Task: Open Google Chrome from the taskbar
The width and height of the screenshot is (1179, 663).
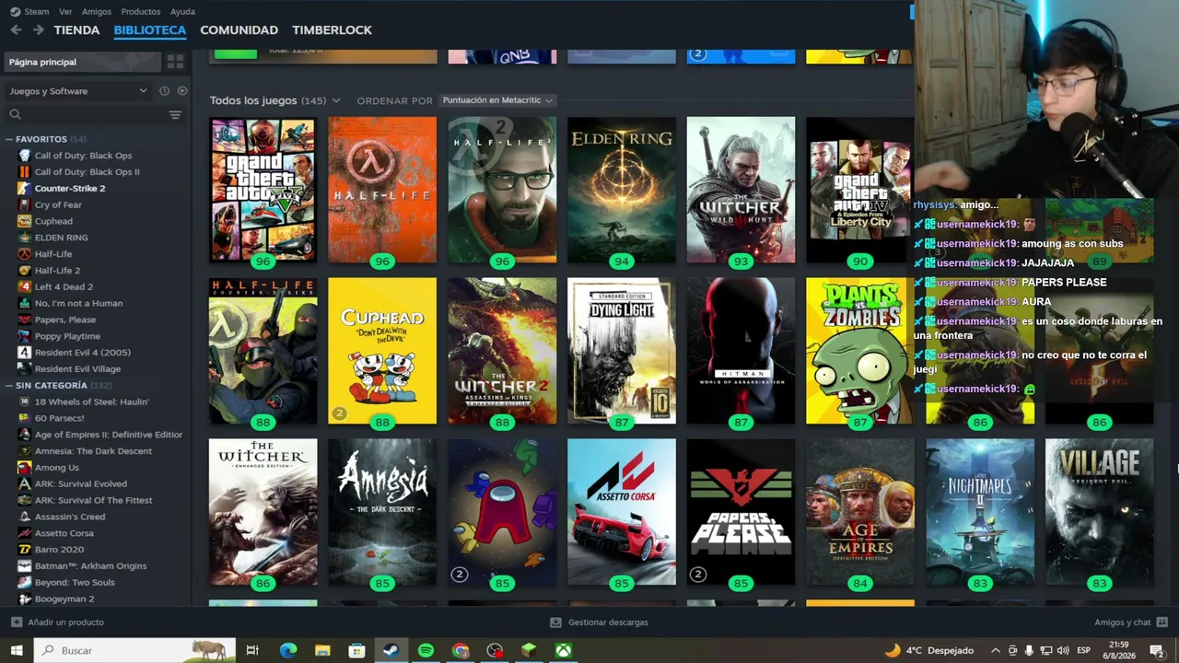Action: click(461, 650)
